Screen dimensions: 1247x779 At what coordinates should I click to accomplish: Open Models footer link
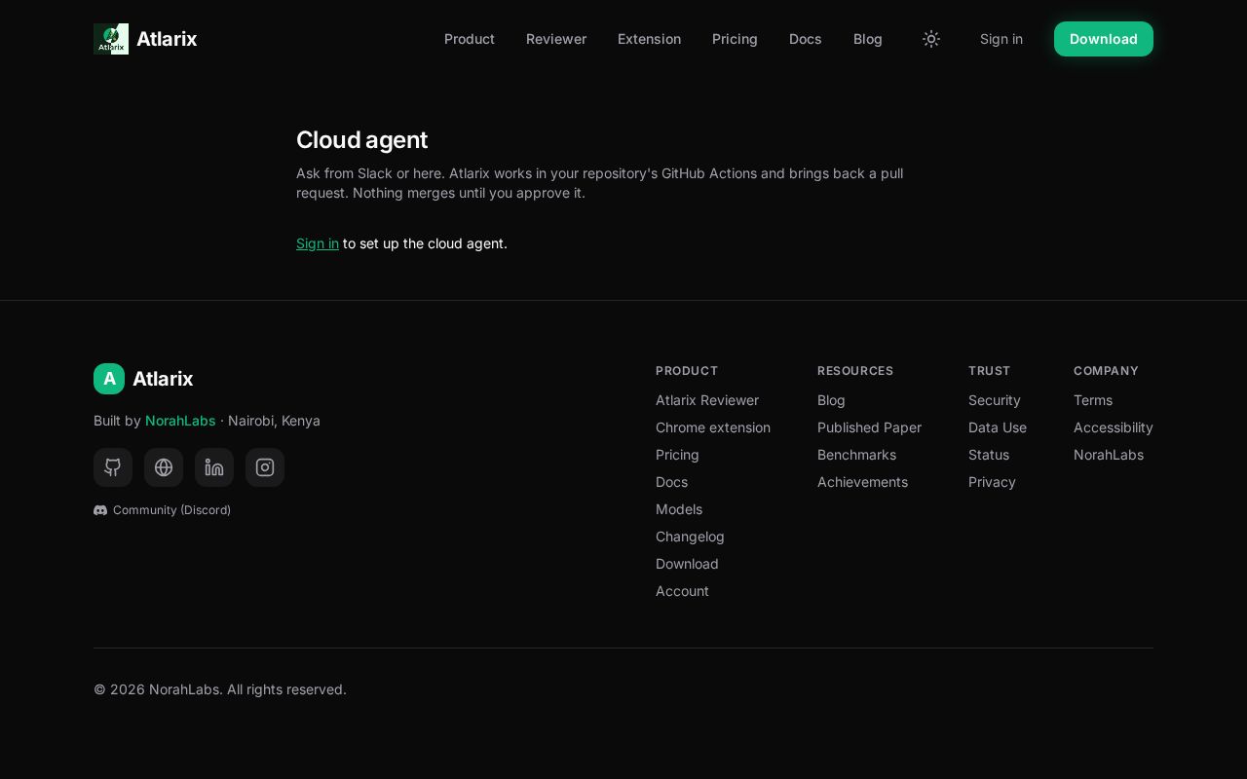click(679, 509)
